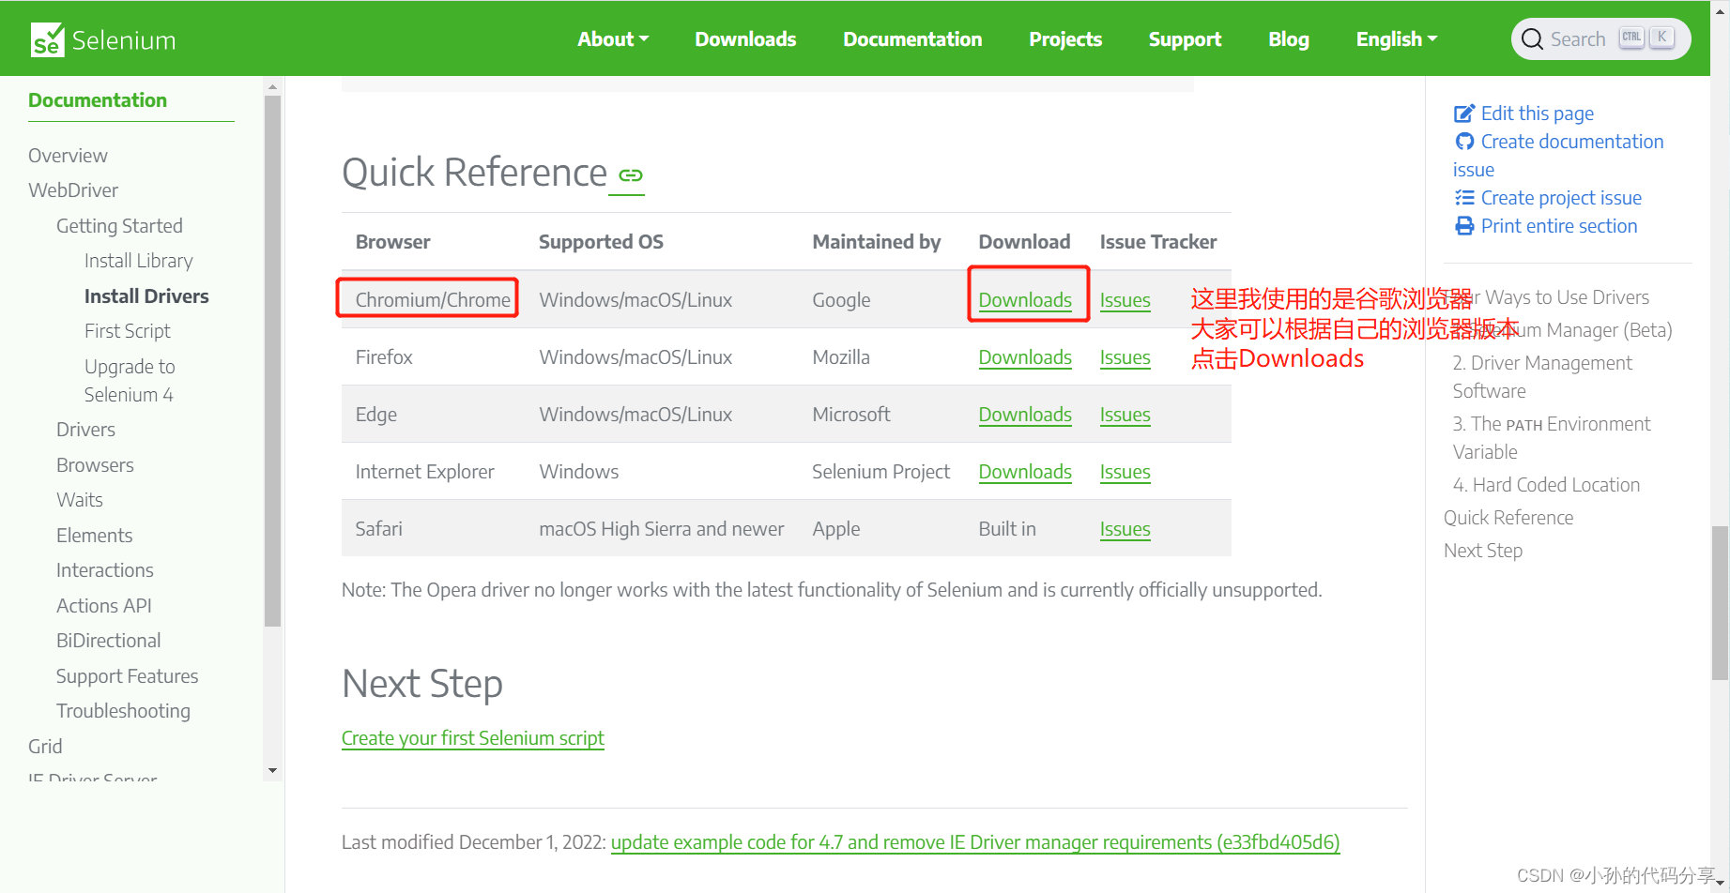
Task: Click the Edge Downloads link
Action: 1025,415
